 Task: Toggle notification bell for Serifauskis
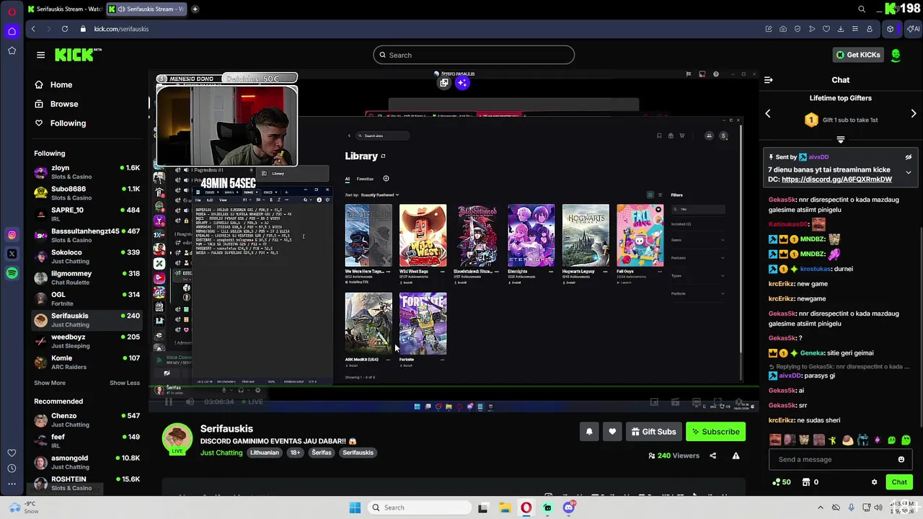[x=589, y=432]
